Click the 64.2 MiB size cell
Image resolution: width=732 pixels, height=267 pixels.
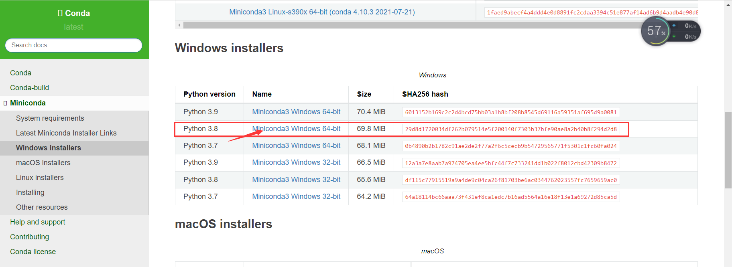[371, 196]
